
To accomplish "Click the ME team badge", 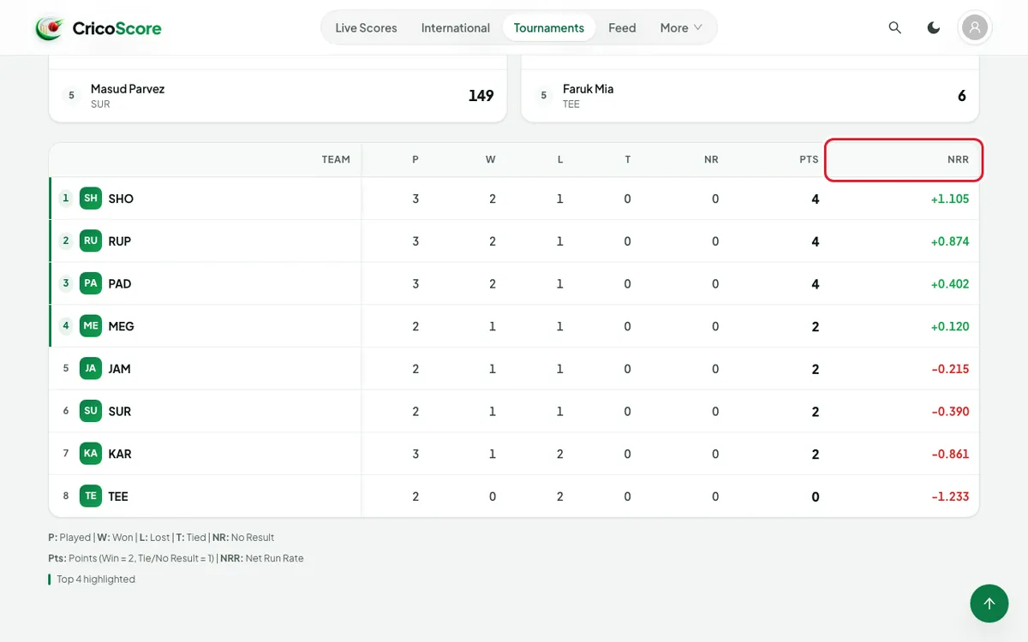I will pos(91,326).
